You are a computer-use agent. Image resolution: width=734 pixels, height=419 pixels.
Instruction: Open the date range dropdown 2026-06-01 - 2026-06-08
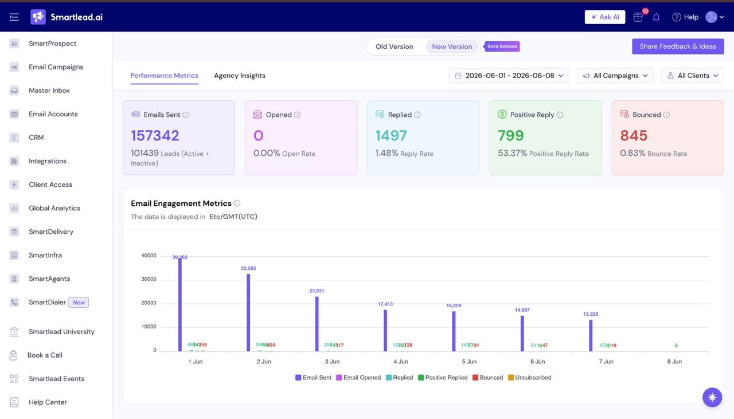pyautogui.click(x=509, y=76)
